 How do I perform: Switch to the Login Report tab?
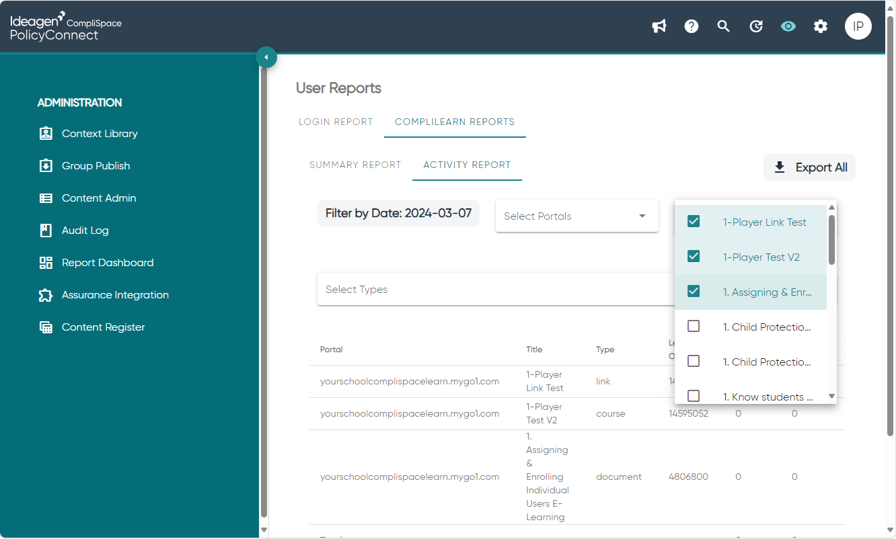(x=336, y=122)
